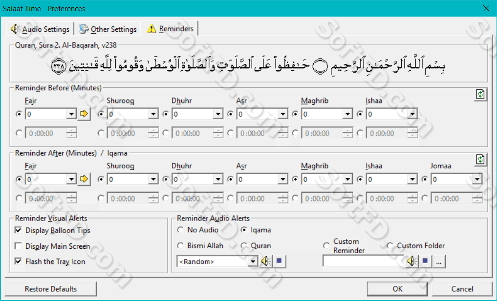Select time-mode radio under Shuroog in Reminder Before

click(x=101, y=133)
